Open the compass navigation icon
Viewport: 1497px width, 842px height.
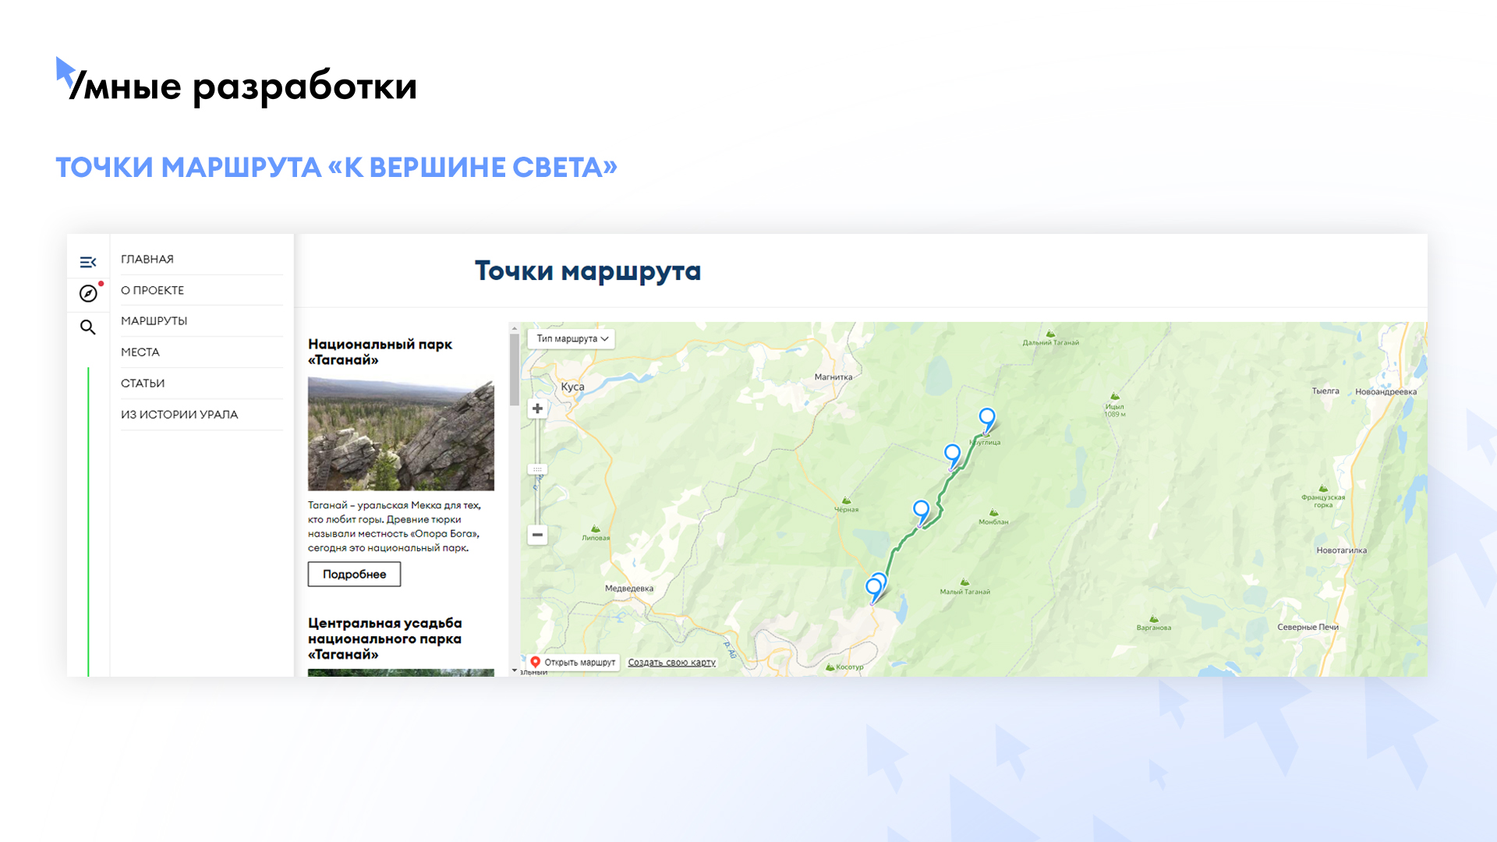coord(88,293)
